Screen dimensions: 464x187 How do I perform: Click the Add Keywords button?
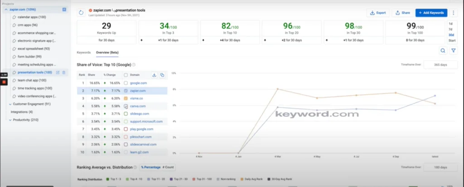pos(431,13)
